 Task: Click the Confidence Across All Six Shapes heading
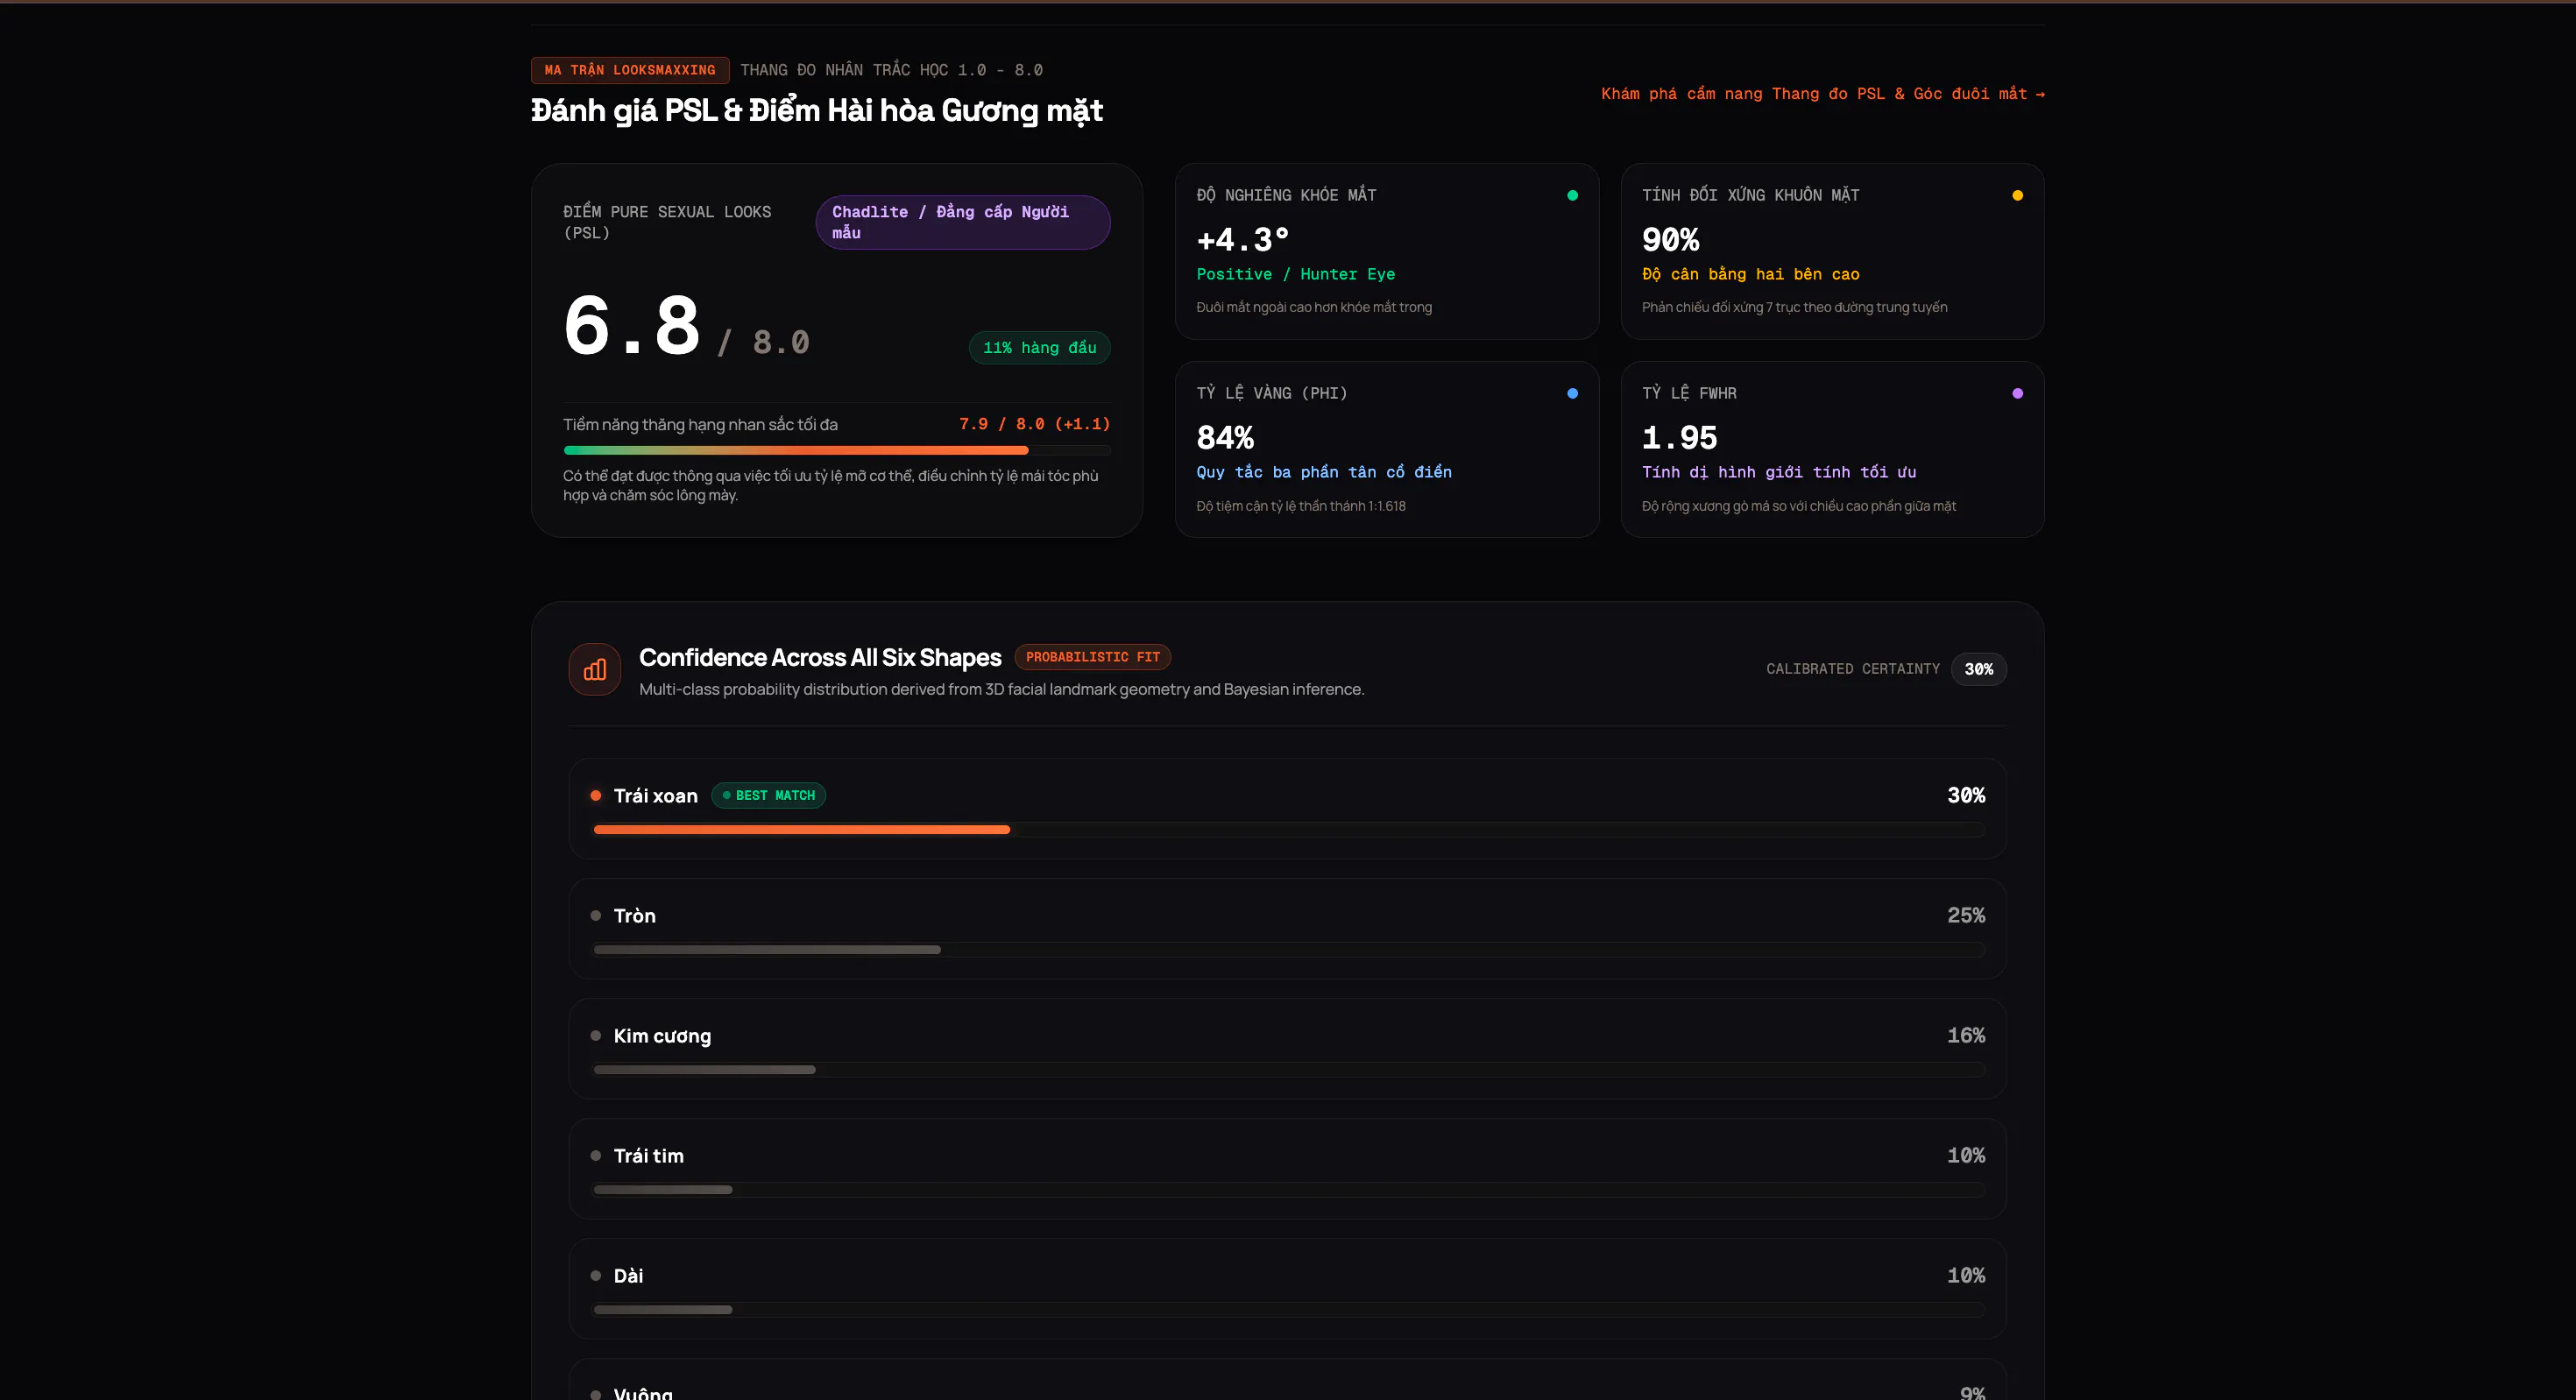pyautogui.click(x=820, y=657)
